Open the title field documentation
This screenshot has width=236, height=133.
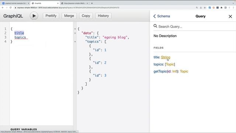click(156, 57)
